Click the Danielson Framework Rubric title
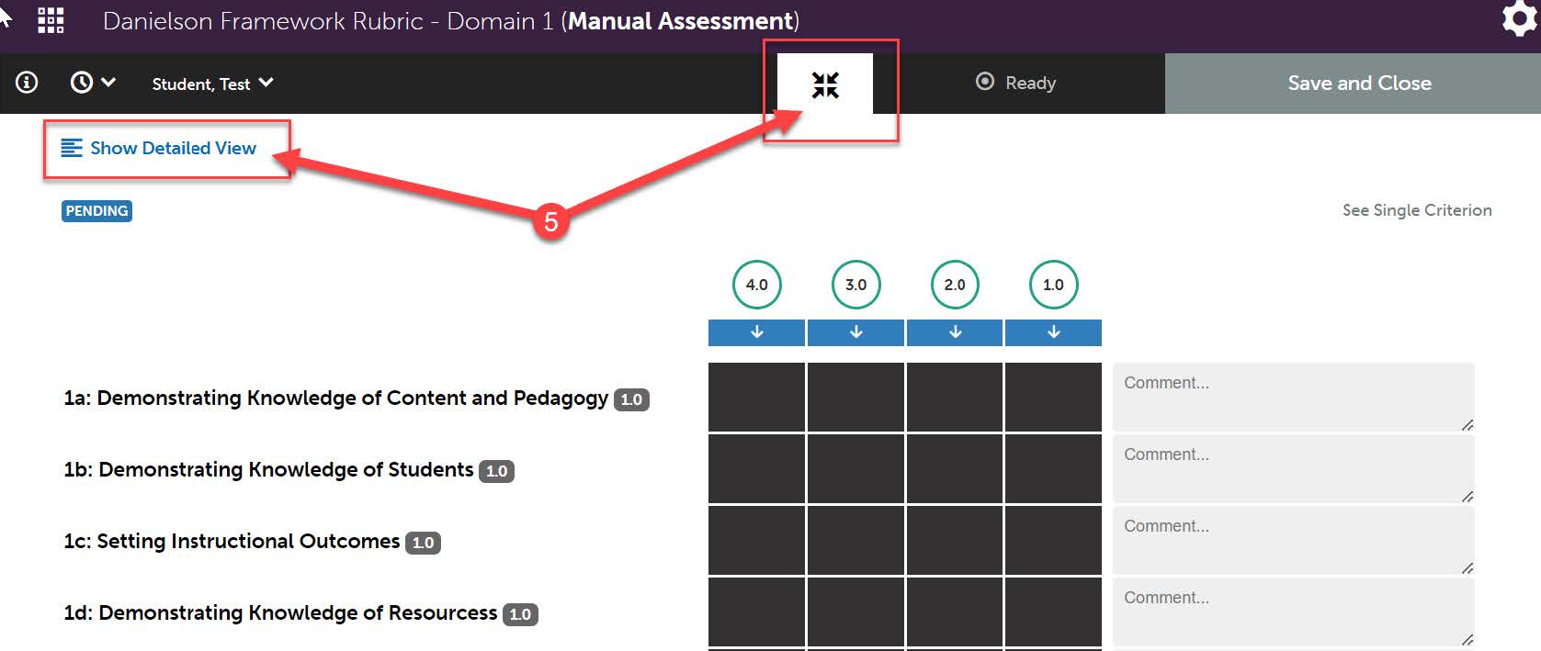 click(450, 20)
